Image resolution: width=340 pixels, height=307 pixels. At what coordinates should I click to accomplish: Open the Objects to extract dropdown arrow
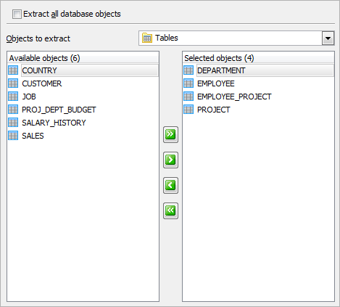pyautogui.click(x=328, y=38)
